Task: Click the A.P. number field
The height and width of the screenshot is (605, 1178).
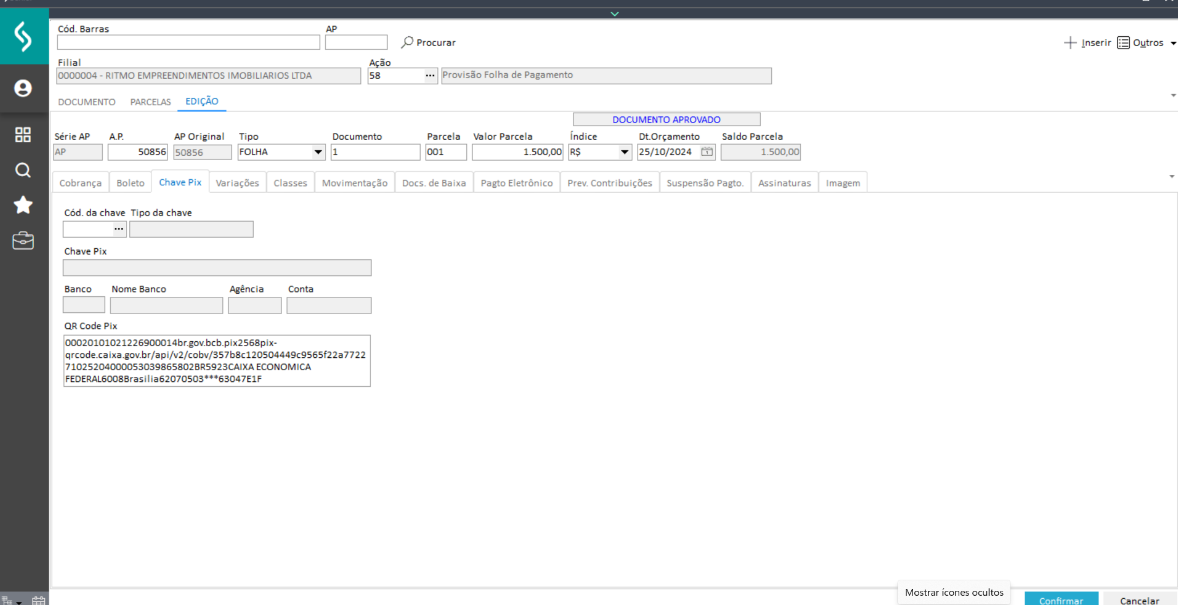Action: [138, 152]
